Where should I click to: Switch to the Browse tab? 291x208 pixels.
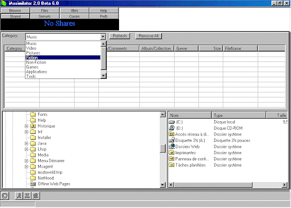click(x=15, y=11)
